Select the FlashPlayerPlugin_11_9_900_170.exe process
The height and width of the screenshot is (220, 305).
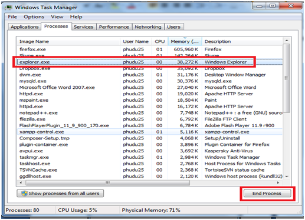(150, 125)
